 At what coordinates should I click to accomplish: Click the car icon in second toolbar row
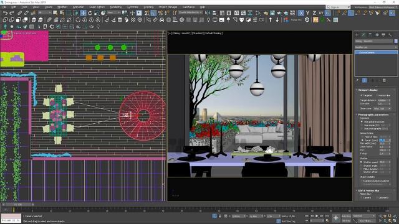161,20
